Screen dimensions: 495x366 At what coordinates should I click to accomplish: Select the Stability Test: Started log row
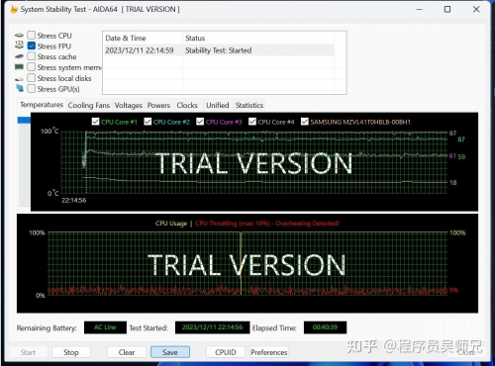click(219, 50)
